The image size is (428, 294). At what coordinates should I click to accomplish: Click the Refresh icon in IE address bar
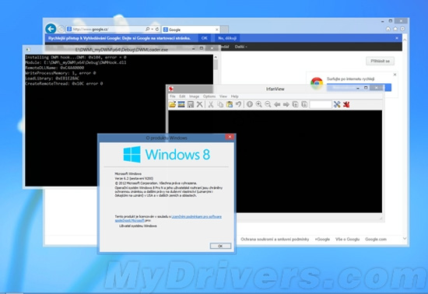pyautogui.click(x=157, y=29)
